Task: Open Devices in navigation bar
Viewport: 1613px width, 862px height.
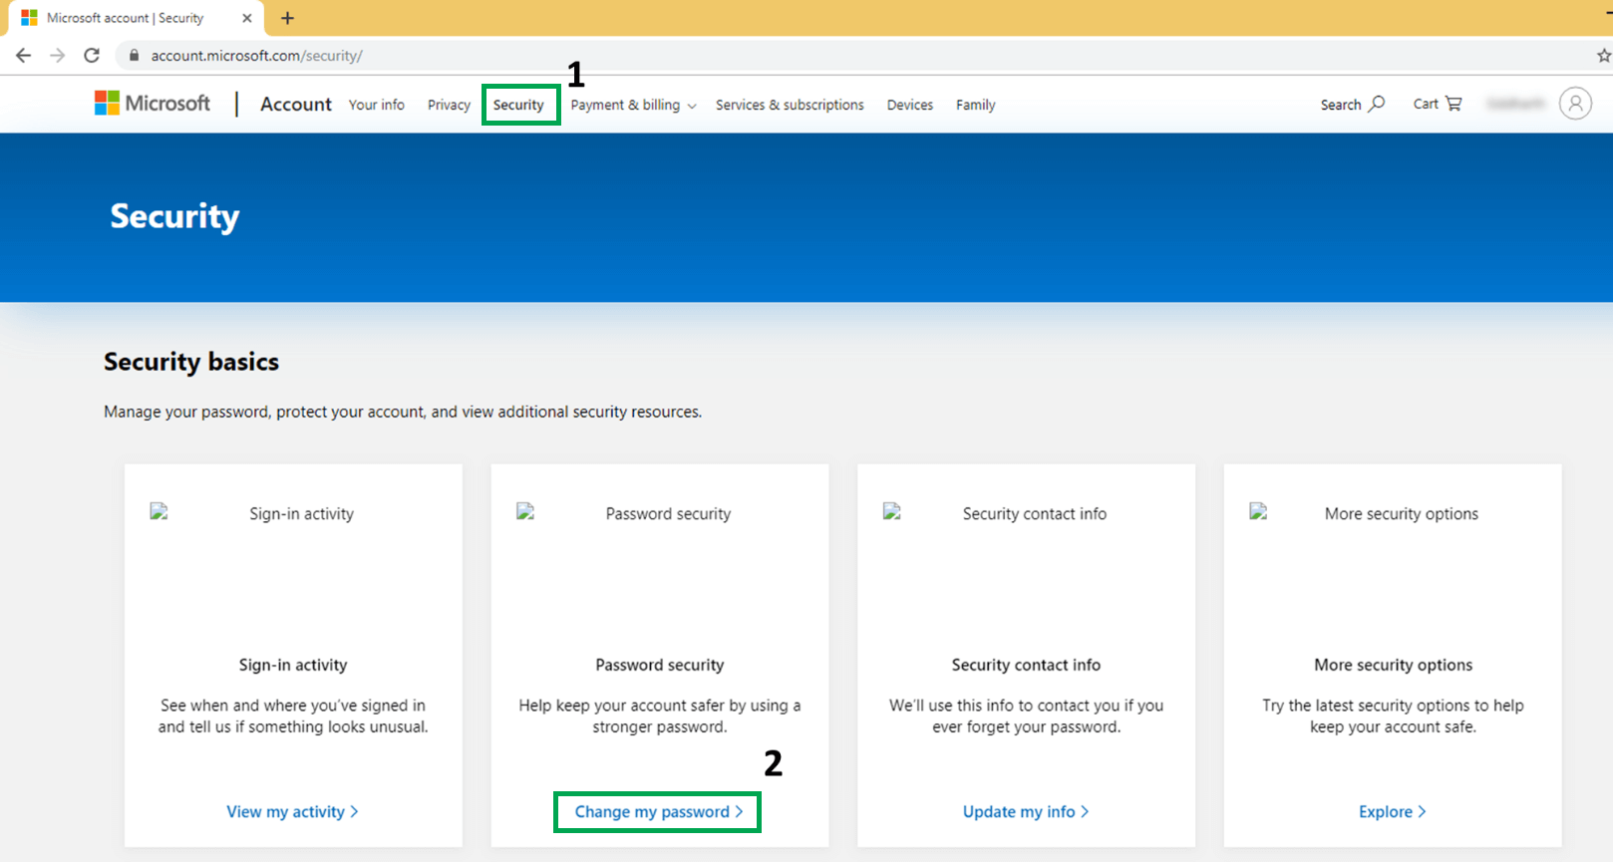Action: (x=909, y=105)
